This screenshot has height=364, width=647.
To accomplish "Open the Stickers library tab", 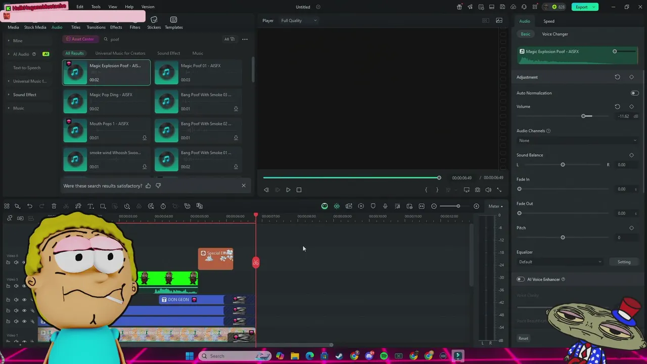I will click(154, 23).
